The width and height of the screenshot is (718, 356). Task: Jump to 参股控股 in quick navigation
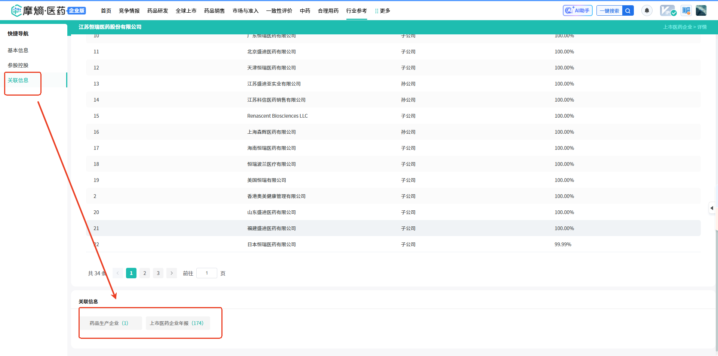coord(18,65)
